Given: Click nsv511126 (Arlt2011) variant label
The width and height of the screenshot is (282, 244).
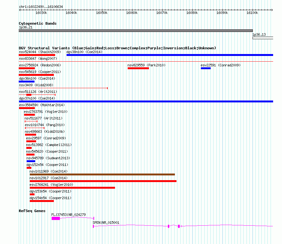Looking at the screenshot, I should (x=38, y=92).
